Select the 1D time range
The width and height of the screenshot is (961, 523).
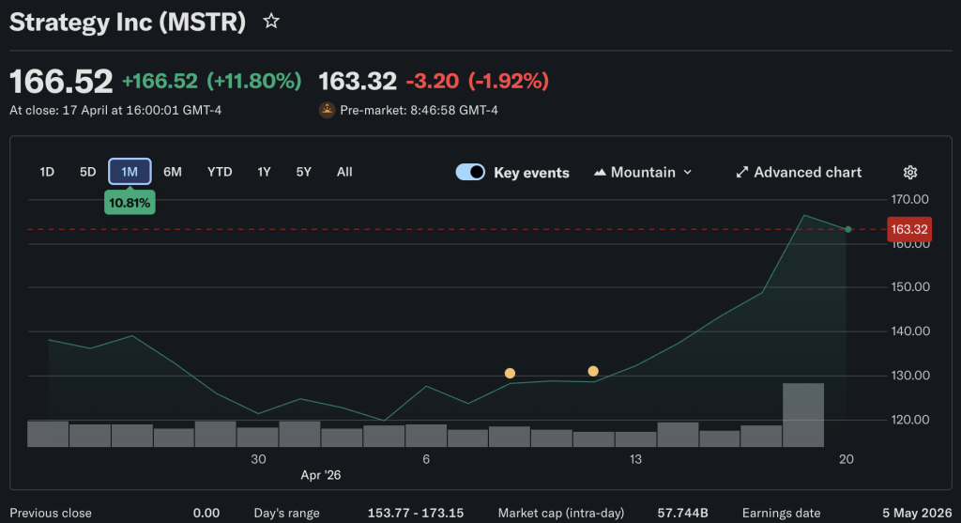[x=47, y=172]
